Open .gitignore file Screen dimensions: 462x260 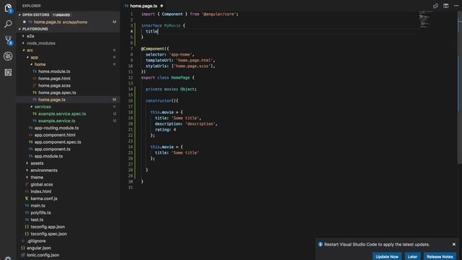(x=36, y=241)
